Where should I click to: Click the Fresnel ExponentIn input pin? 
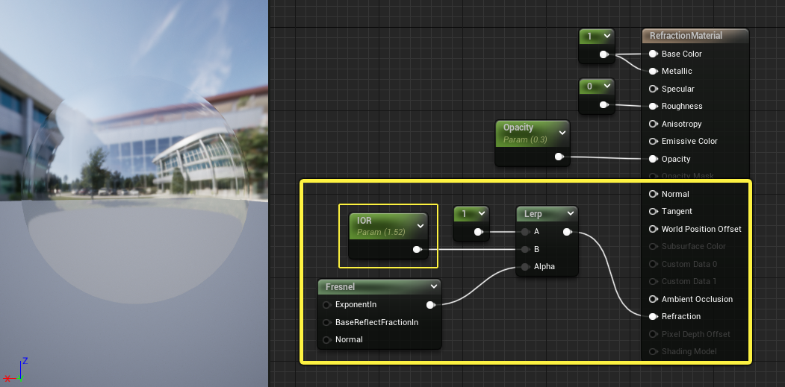pyautogui.click(x=327, y=304)
